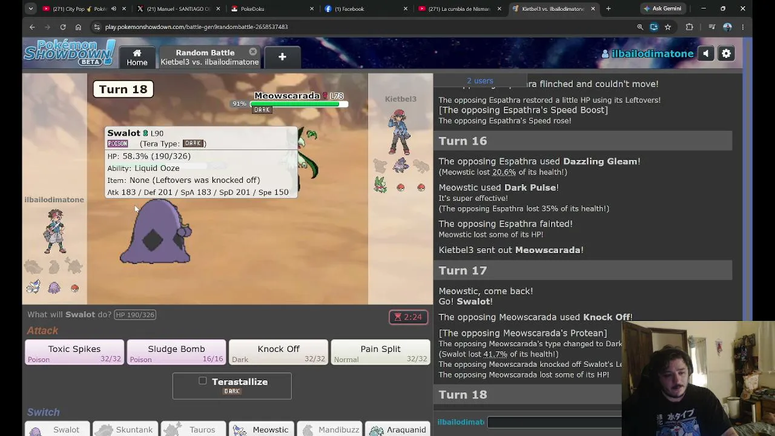The height and width of the screenshot is (436, 775).
Task: Mute the City Pop tab audio icon
Action: 113,9
